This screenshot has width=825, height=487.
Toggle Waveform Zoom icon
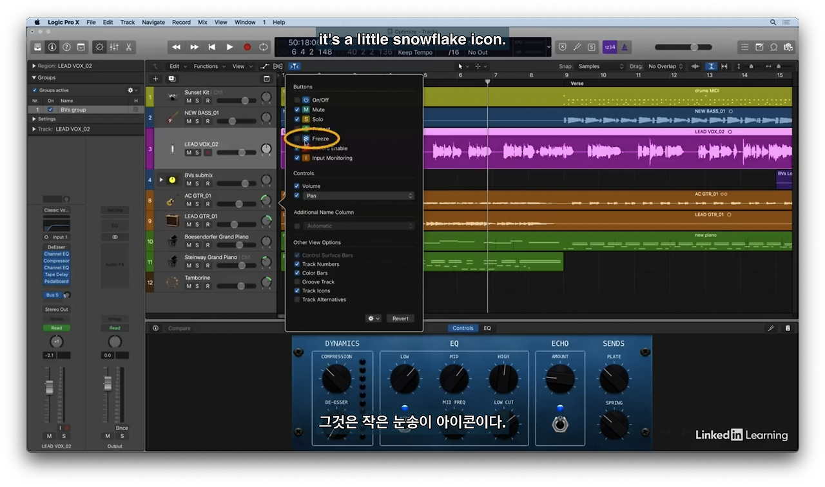[x=695, y=66]
